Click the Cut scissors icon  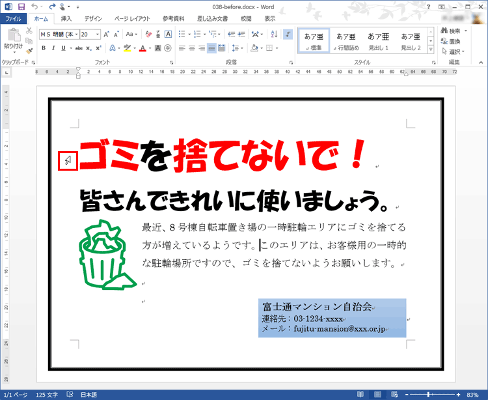click(29, 31)
